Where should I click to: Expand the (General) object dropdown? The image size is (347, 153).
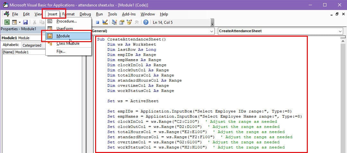tap(212, 31)
